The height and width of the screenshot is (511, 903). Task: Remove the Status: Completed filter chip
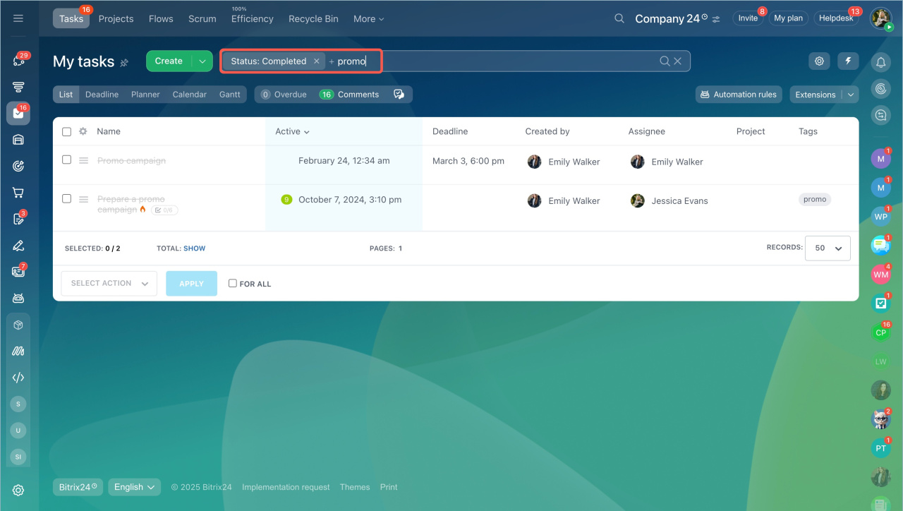point(317,61)
